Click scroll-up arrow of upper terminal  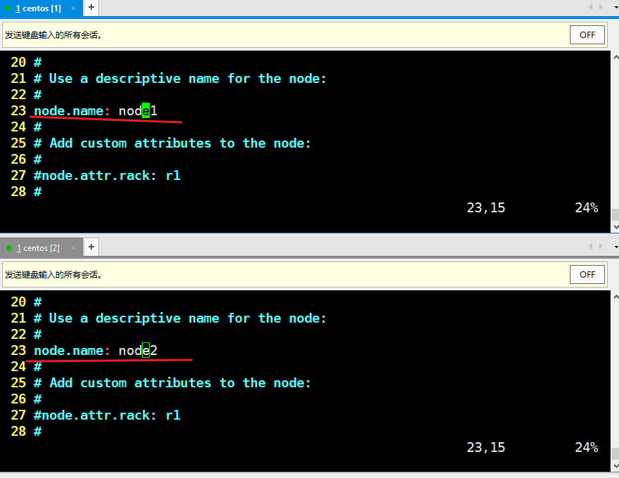(x=615, y=57)
